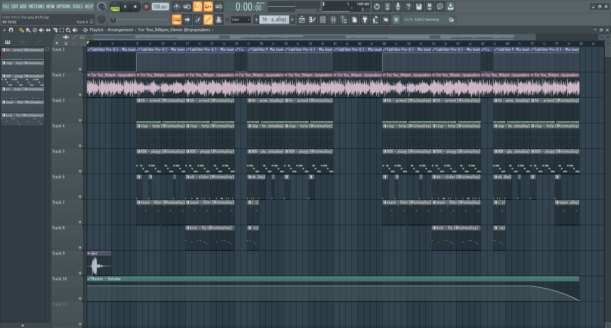Mute Track 5 with its green light

80,171
